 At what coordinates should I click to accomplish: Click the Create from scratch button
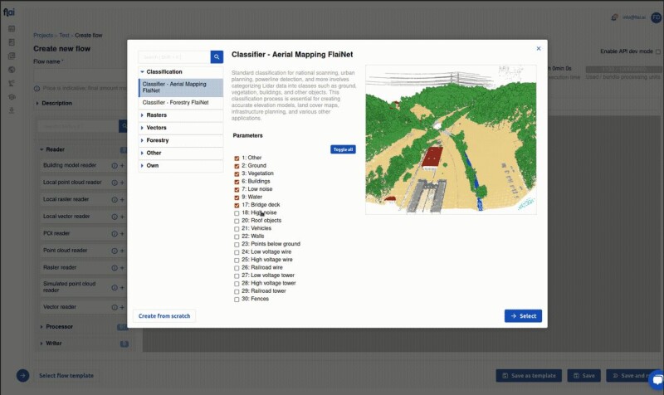tap(164, 316)
